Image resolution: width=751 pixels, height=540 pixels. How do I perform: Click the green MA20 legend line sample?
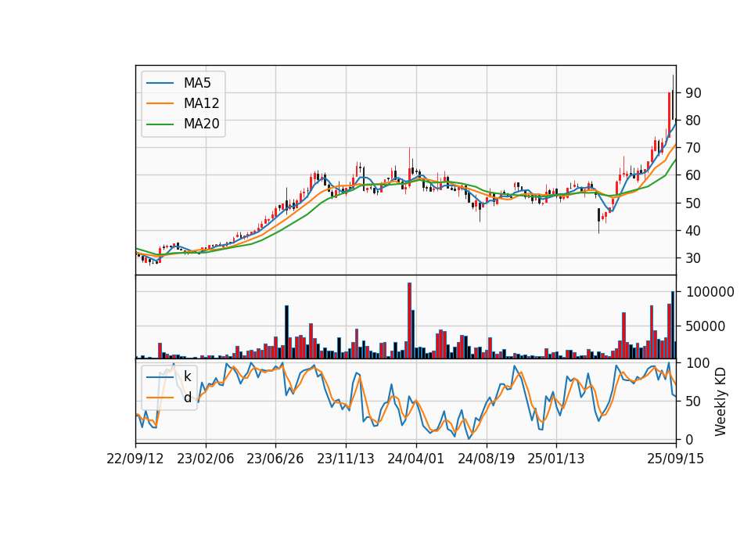pyautogui.click(x=160, y=124)
